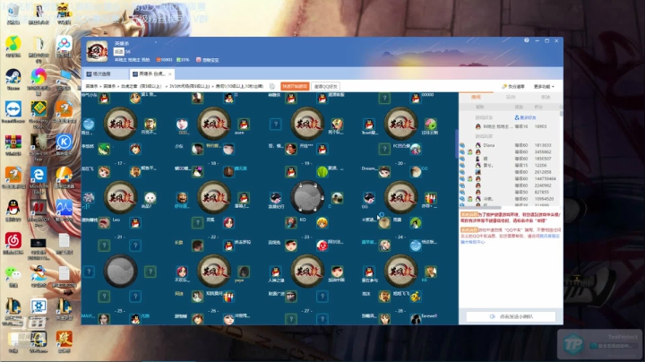
Task: Switch to the 家族 side panel tab
Action: click(x=546, y=97)
